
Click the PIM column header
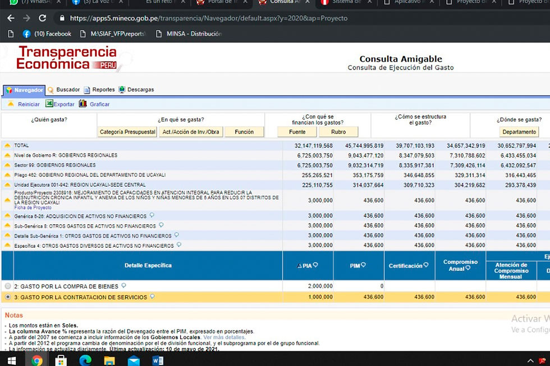tap(358, 266)
